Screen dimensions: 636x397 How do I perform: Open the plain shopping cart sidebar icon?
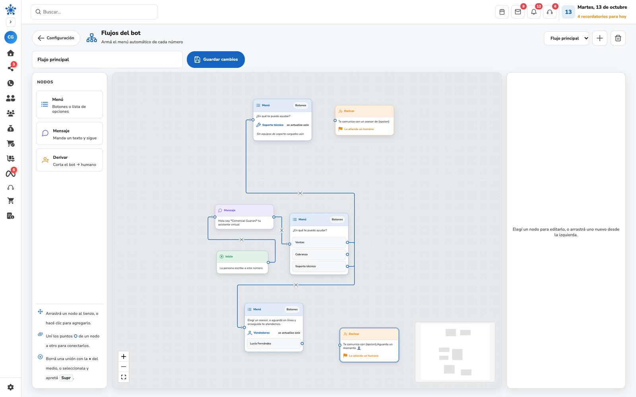pos(11,201)
